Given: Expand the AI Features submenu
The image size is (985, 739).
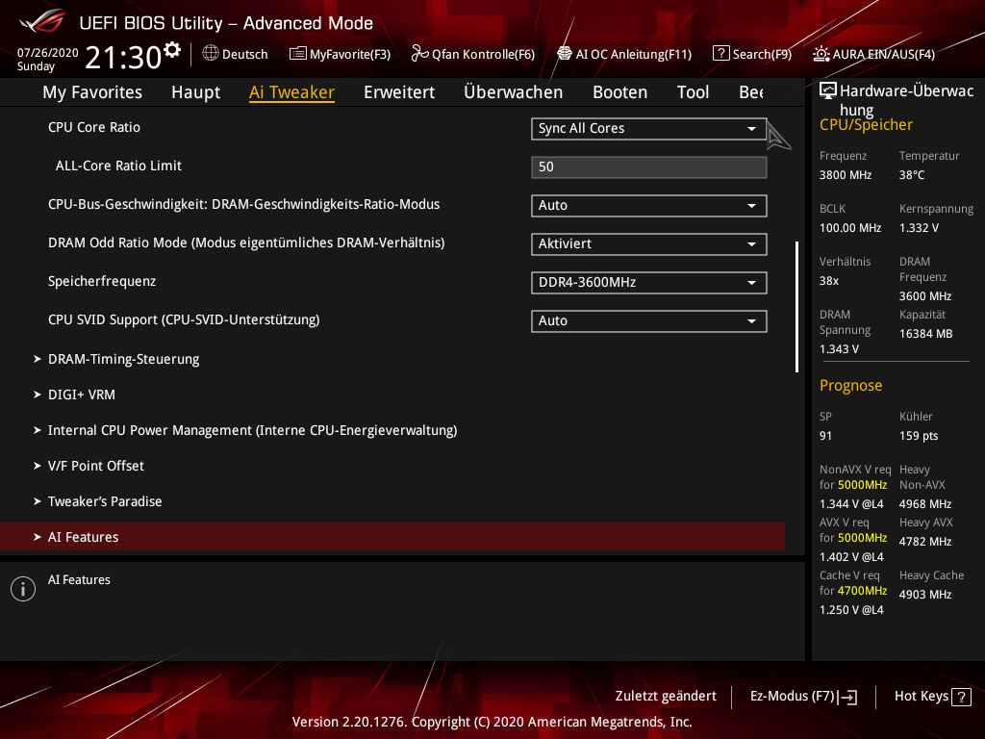Looking at the screenshot, I should 392,537.
